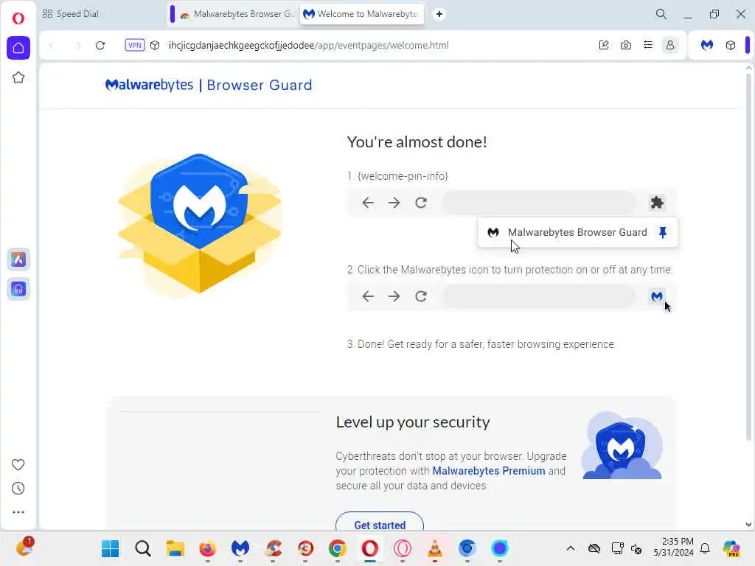This screenshot has width=755, height=566.
Task: Reload the current page
Action: click(100, 45)
